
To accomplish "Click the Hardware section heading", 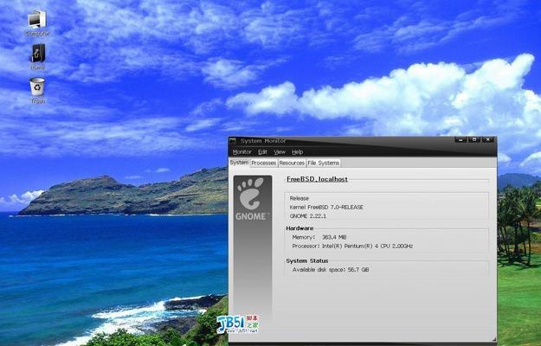I will point(299,228).
